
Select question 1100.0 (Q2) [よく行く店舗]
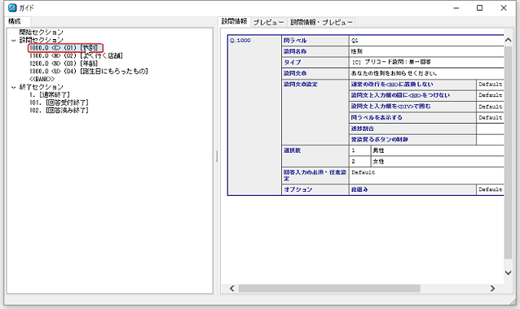[x=76, y=55]
